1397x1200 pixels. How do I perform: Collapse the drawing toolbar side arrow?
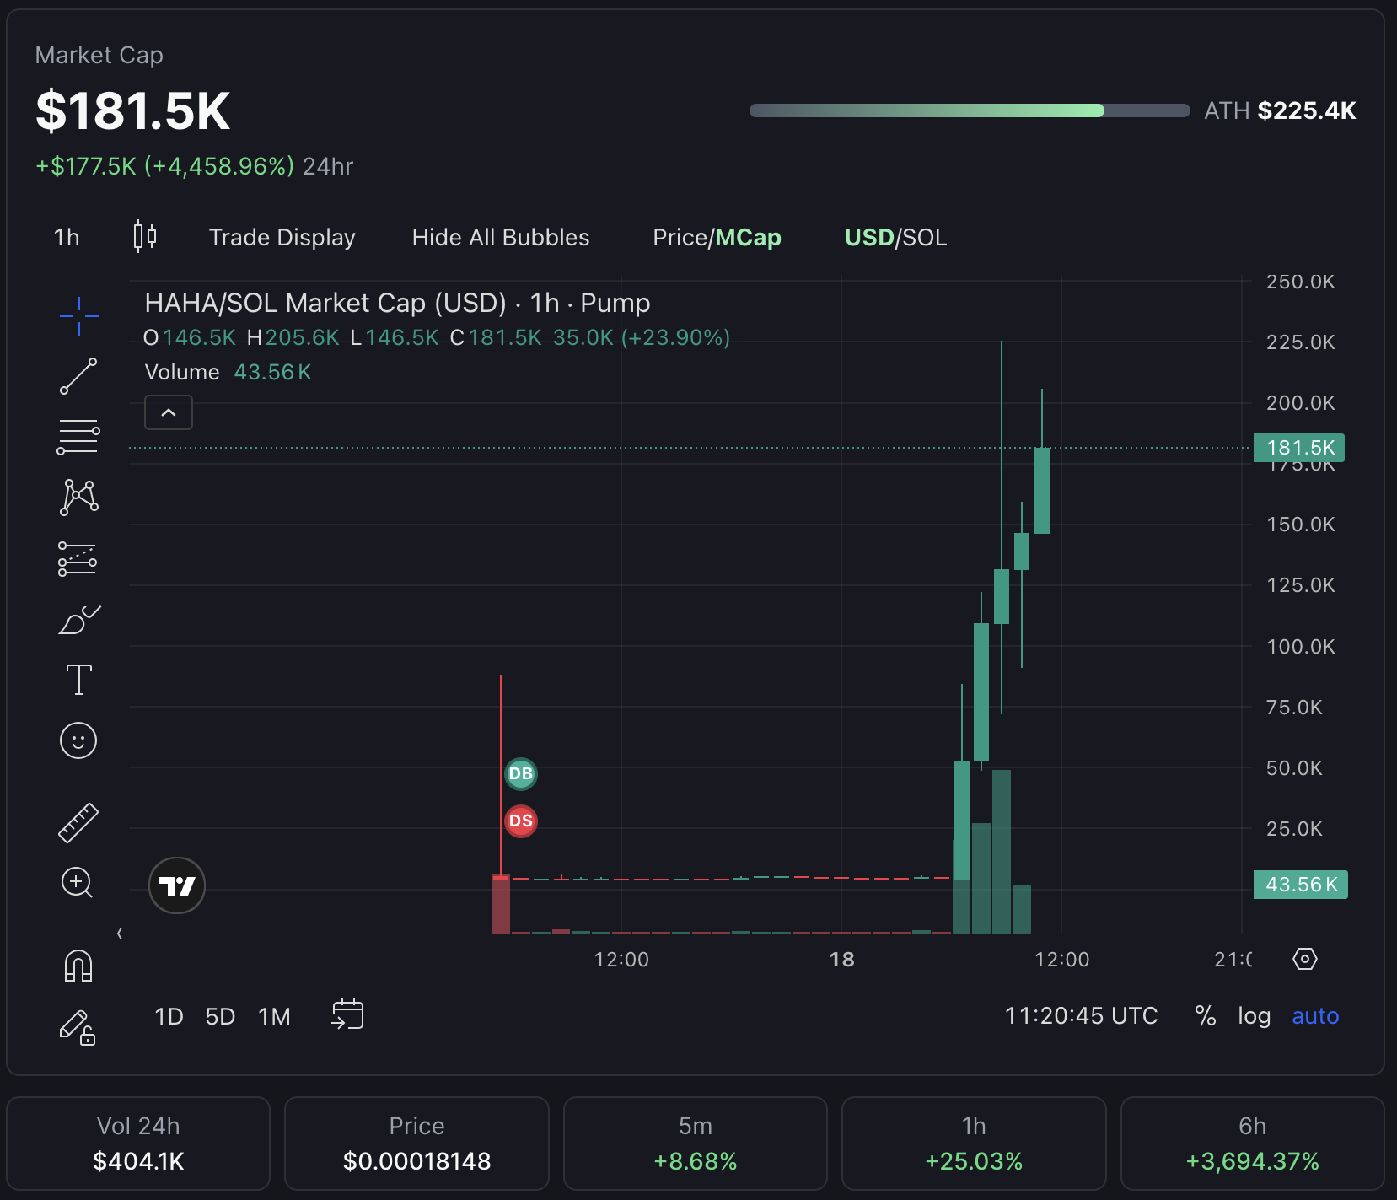click(120, 934)
